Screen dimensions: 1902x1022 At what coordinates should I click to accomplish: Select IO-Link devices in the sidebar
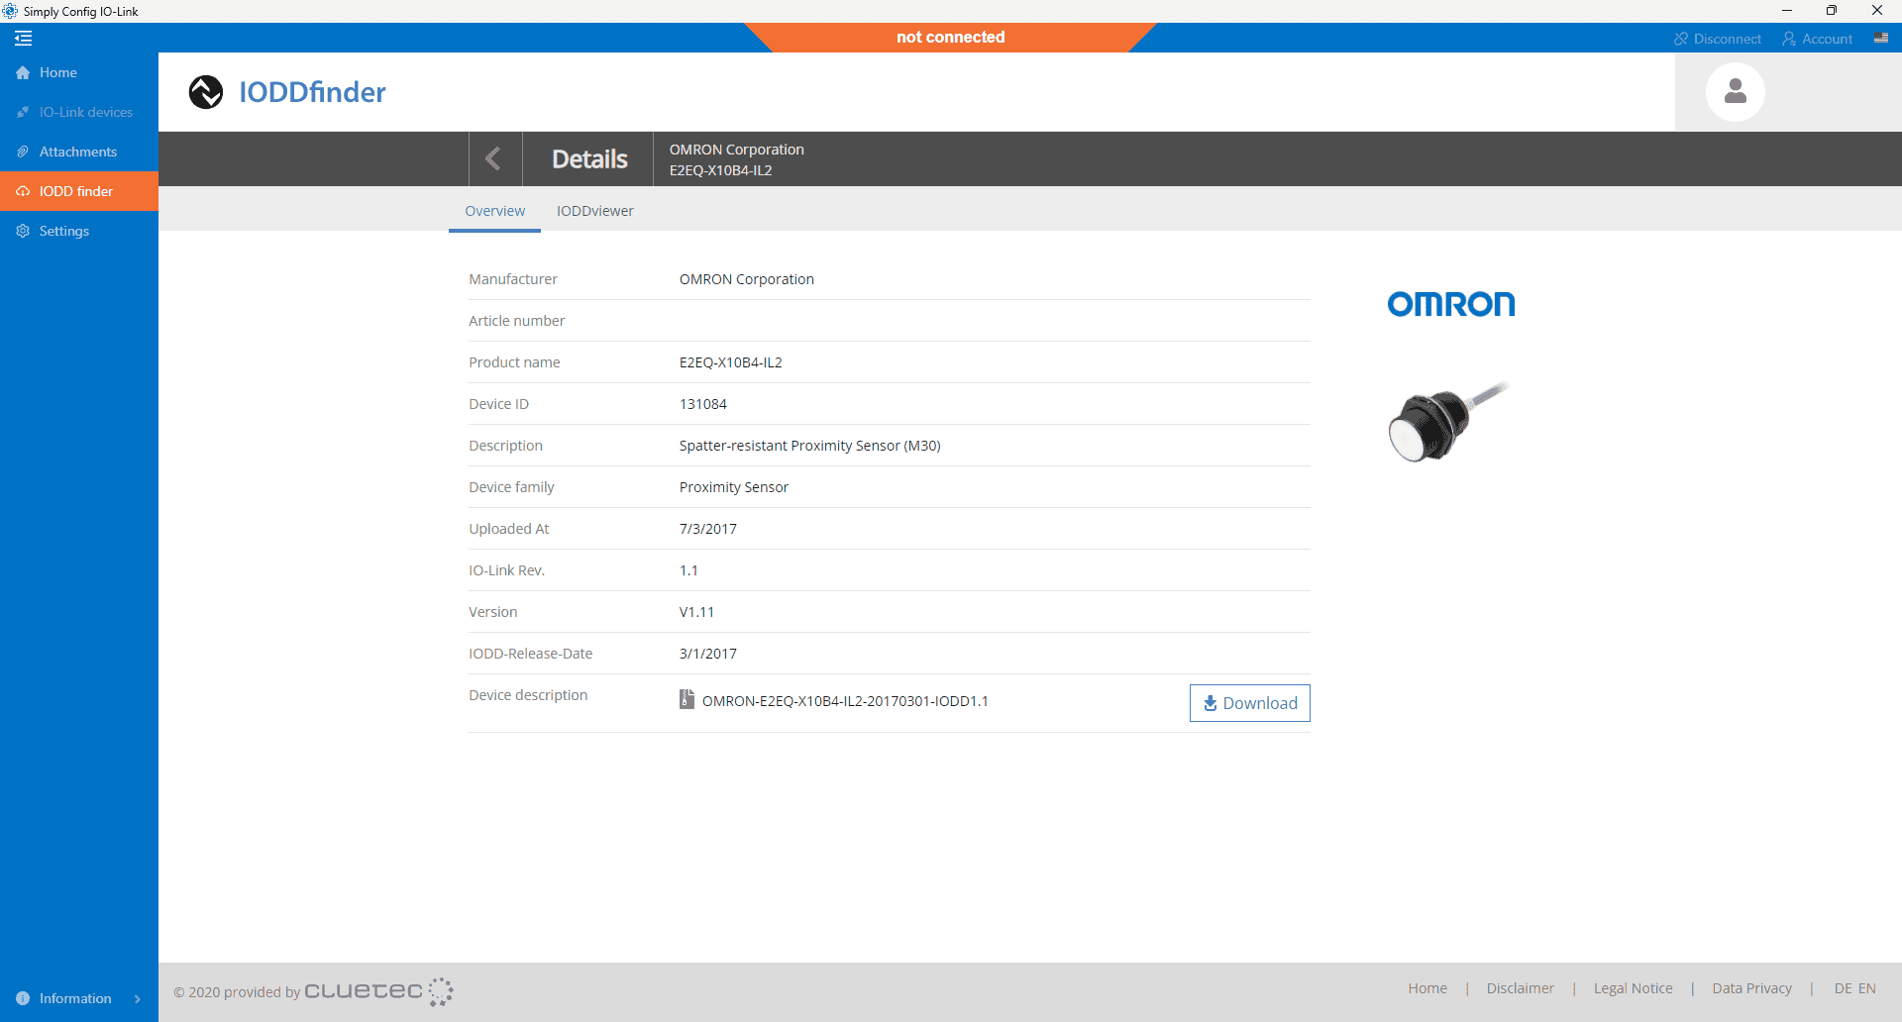(85, 111)
